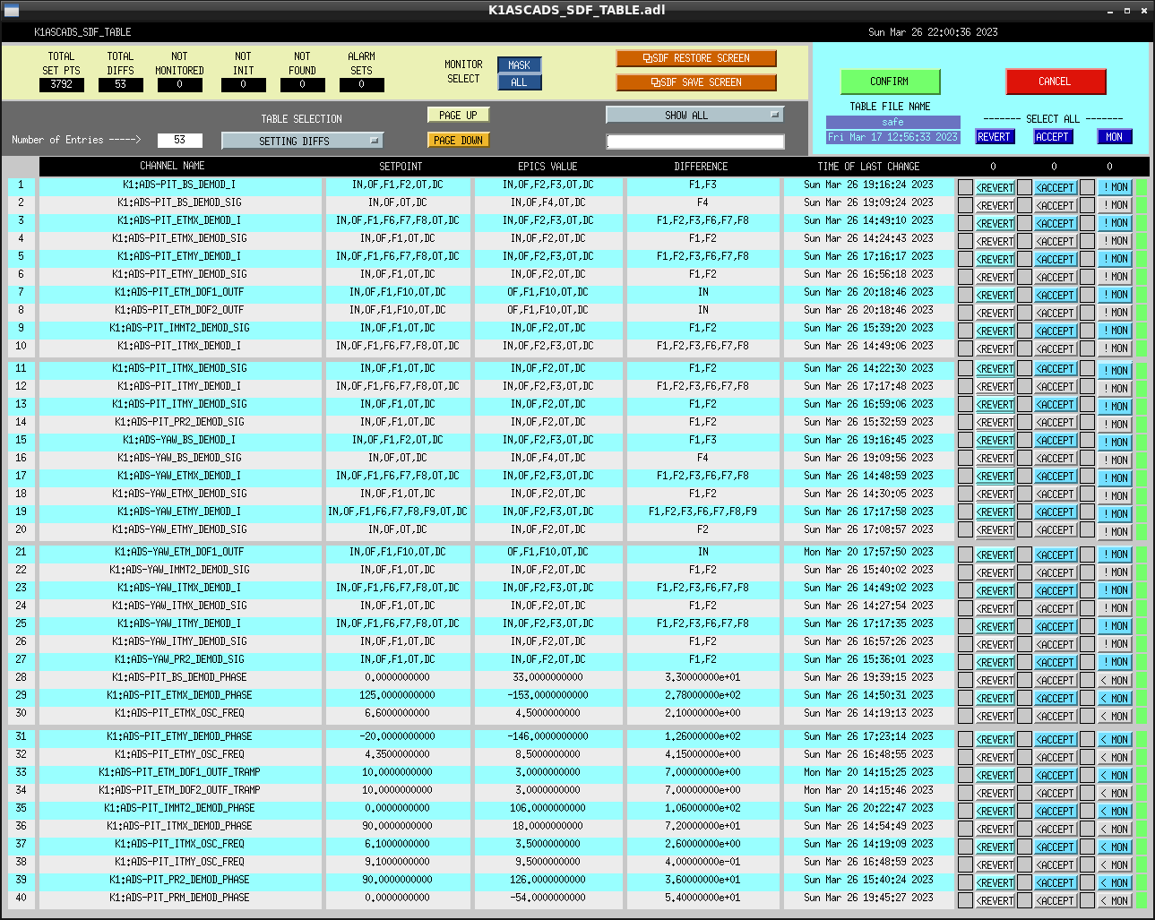The image size is (1155, 920).
Task: Click the red CANCEL button
Action: pyautogui.click(x=1055, y=82)
